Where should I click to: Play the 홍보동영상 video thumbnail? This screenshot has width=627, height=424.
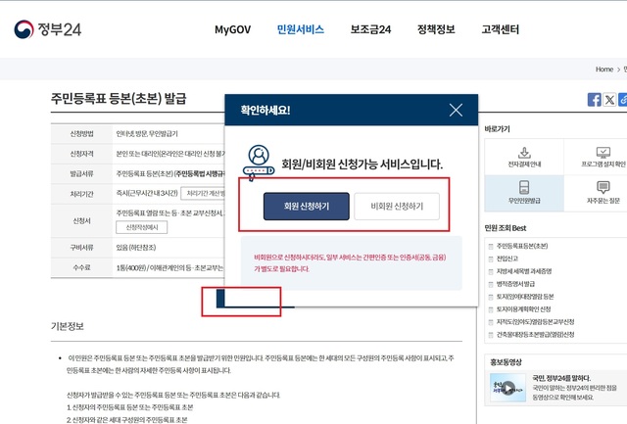pos(507,388)
